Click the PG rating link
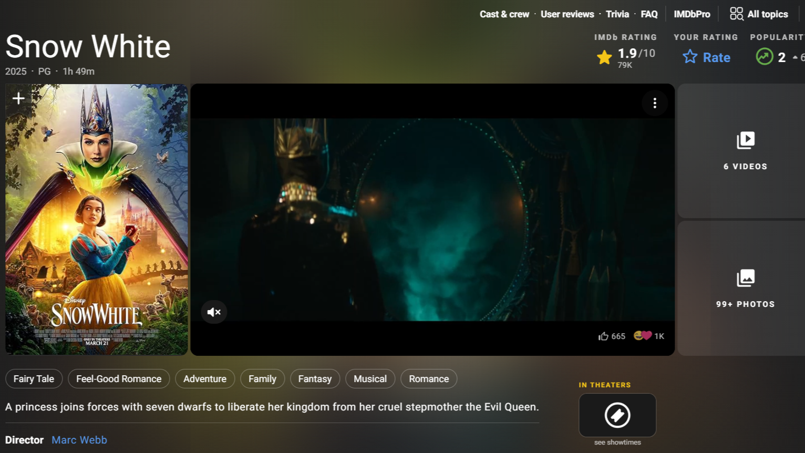The image size is (805, 453). 44,71
